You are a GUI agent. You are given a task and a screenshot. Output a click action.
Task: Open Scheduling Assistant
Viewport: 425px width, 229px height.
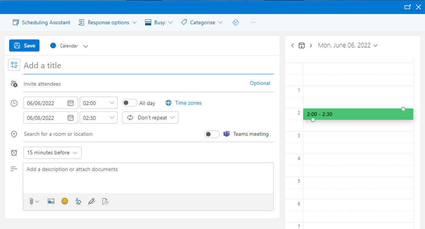point(41,22)
